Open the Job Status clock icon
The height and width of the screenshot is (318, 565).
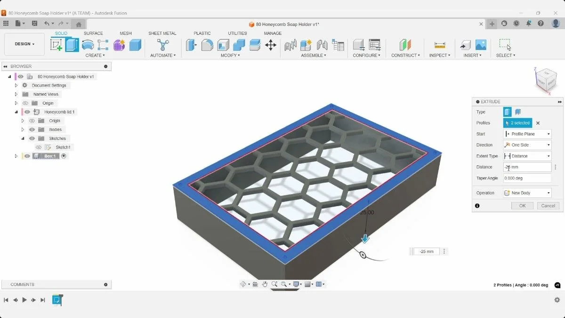[x=517, y=23]
